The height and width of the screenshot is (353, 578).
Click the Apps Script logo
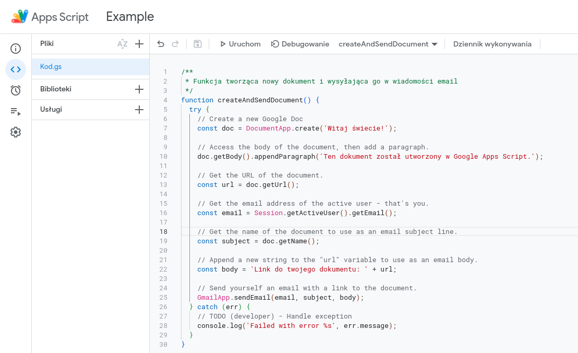pyautogui.click(x=19, y=16)
